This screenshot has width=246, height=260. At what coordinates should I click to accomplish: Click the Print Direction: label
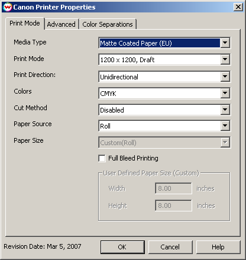pyautogui.click(x=35, y=75)
